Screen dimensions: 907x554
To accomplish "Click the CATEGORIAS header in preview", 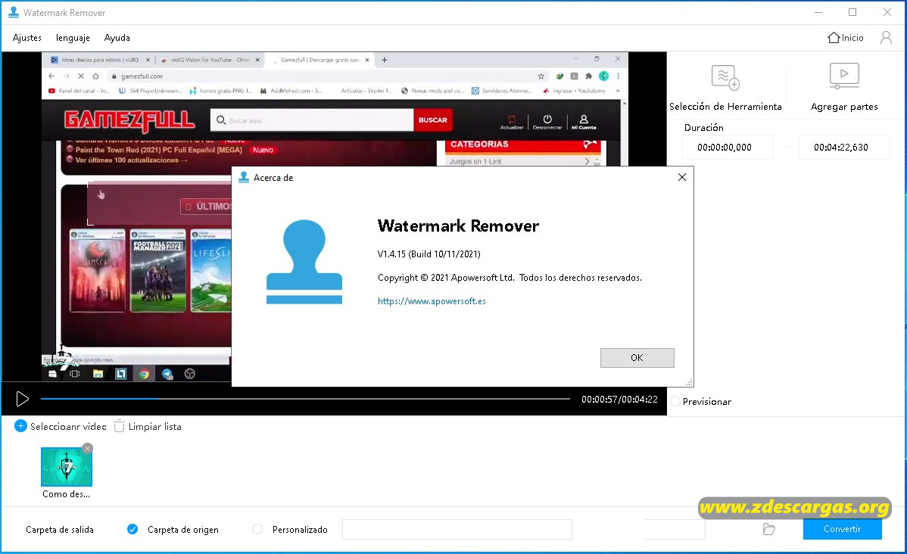I will [x=479, y=144].
